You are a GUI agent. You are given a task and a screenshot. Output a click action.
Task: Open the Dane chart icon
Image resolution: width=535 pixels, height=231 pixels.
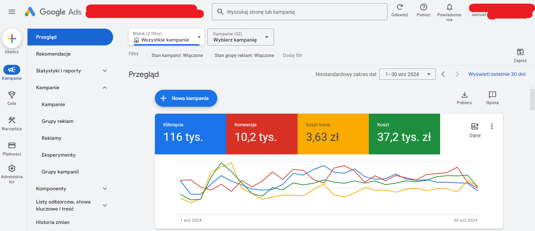pyautogui.click(x=475, y=126)
